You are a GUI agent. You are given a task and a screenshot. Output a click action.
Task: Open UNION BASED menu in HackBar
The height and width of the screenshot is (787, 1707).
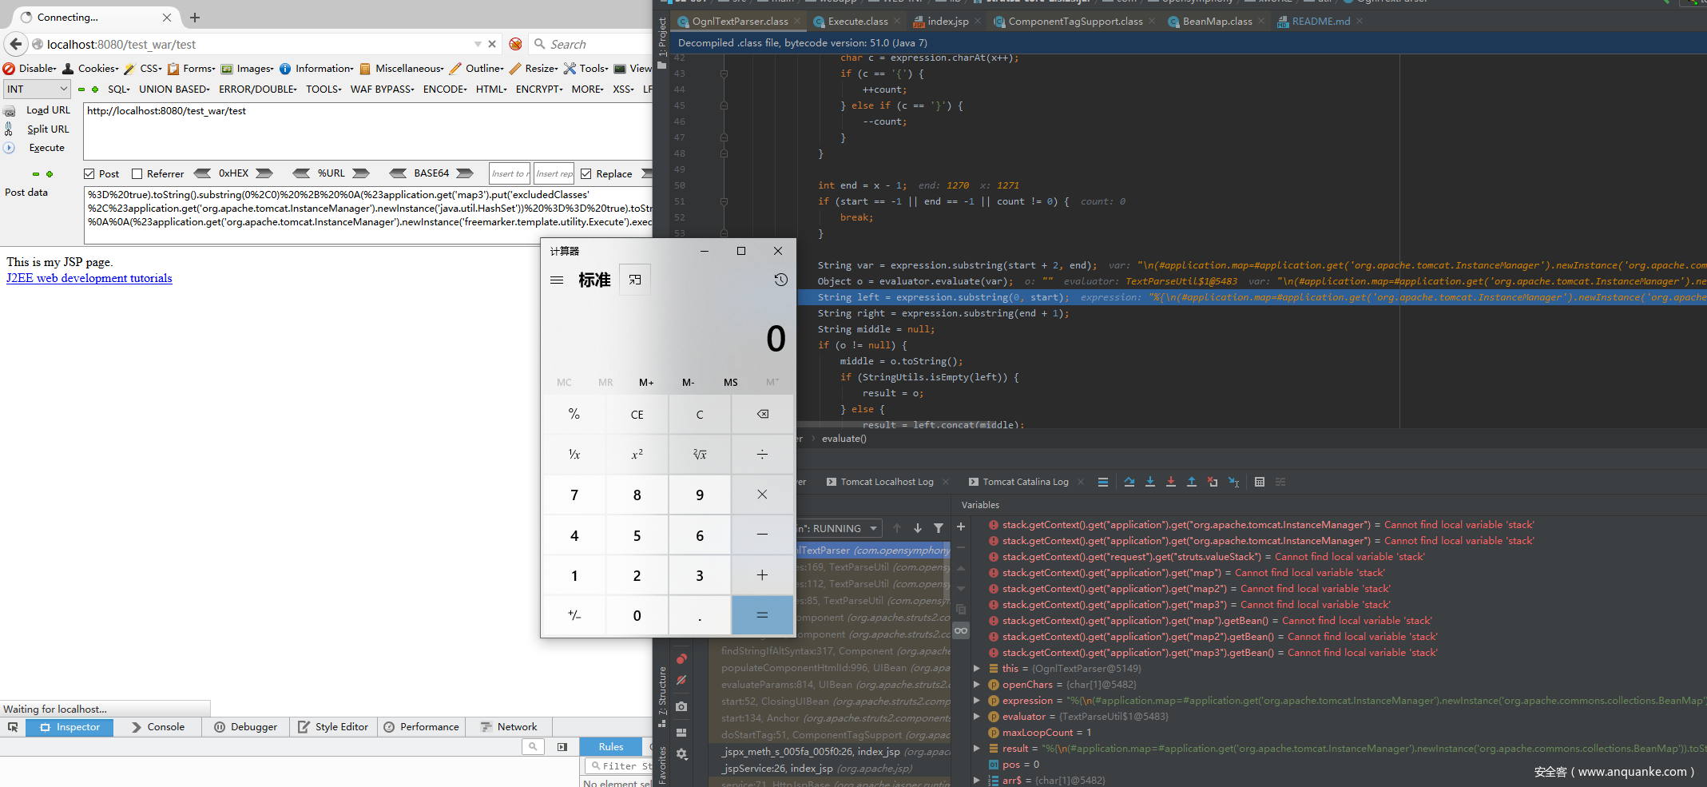click(x=174, y=89)
